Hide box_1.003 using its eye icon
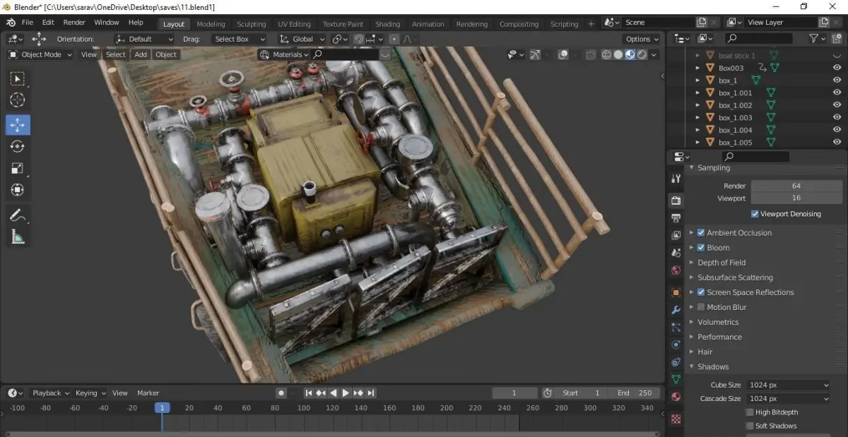 [x=837, y=118]
